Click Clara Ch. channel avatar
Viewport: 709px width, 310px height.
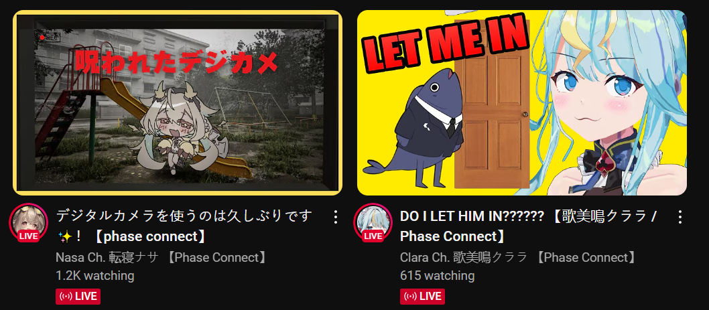click(x=373, y=222)
